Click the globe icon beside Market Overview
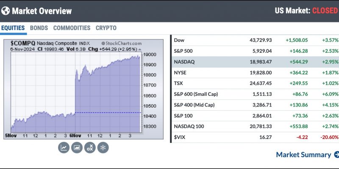 point(6,11)
